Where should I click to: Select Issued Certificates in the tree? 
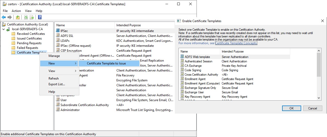pyautogui.click(x=29, y=38)
